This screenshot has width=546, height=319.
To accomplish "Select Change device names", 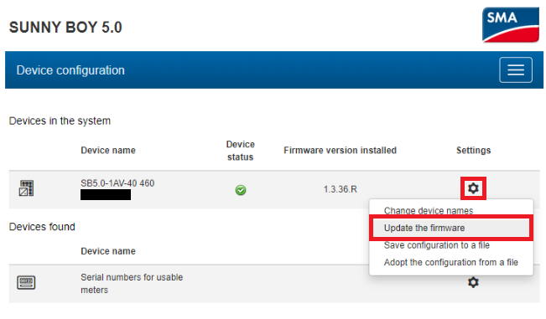I will 429,211.
